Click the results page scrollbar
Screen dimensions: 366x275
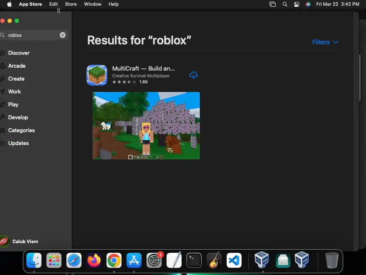point(360,78)
